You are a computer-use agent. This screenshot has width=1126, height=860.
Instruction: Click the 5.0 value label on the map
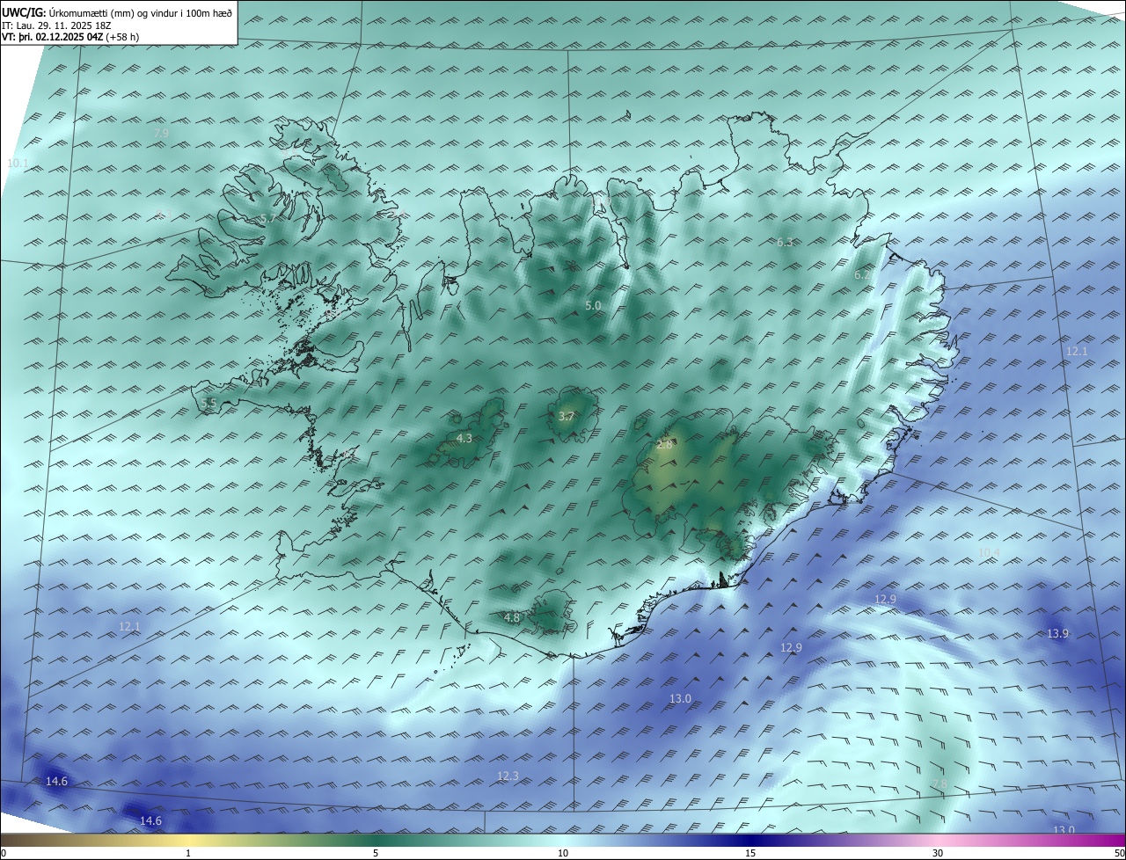[x=593, y=306]
